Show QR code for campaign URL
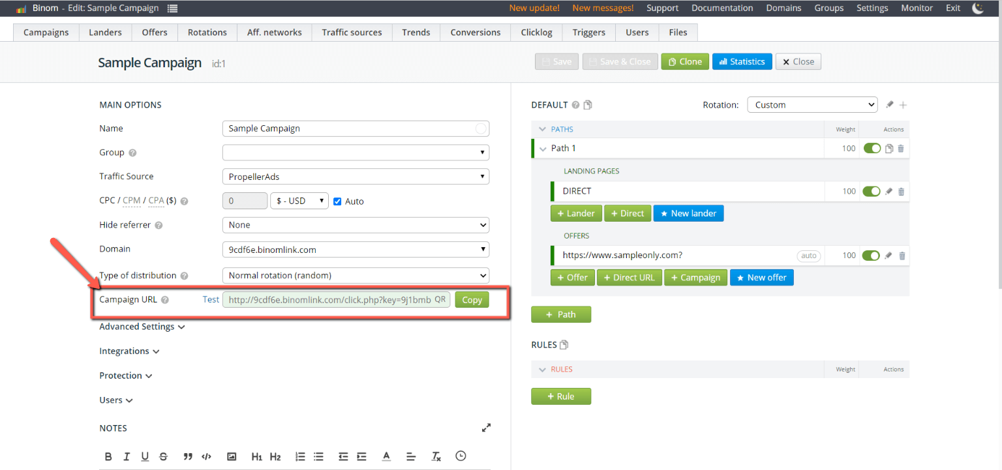The image size is (1002, 470). (440, 299)
